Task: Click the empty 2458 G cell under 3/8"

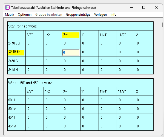Action: [x=34, y=61]
